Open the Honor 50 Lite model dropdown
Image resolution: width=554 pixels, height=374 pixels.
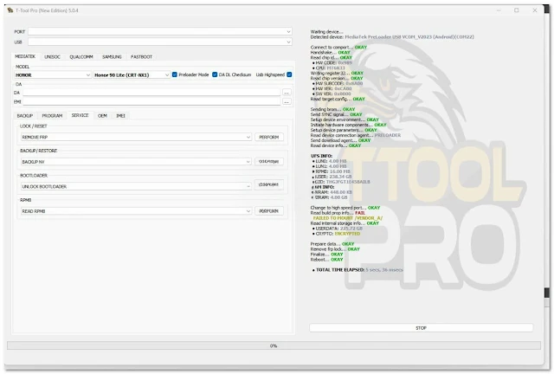pos(132,75)
